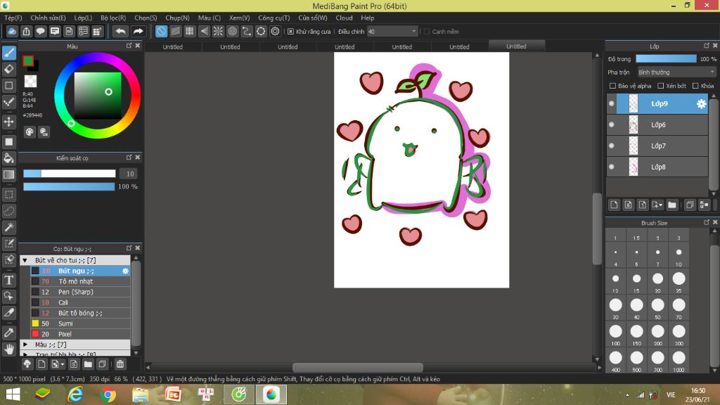This screenshot has width=720, height=405.
Task: Toggle the Cạnh mềm checkbox
Action: (427, 31)
